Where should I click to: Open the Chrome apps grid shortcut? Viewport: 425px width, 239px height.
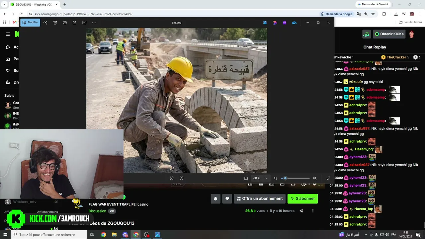4,22
